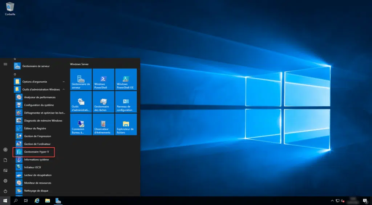Open the Windows PowerShell tile
This screenshot has height=205, width=372.
[x=104, y=79]
